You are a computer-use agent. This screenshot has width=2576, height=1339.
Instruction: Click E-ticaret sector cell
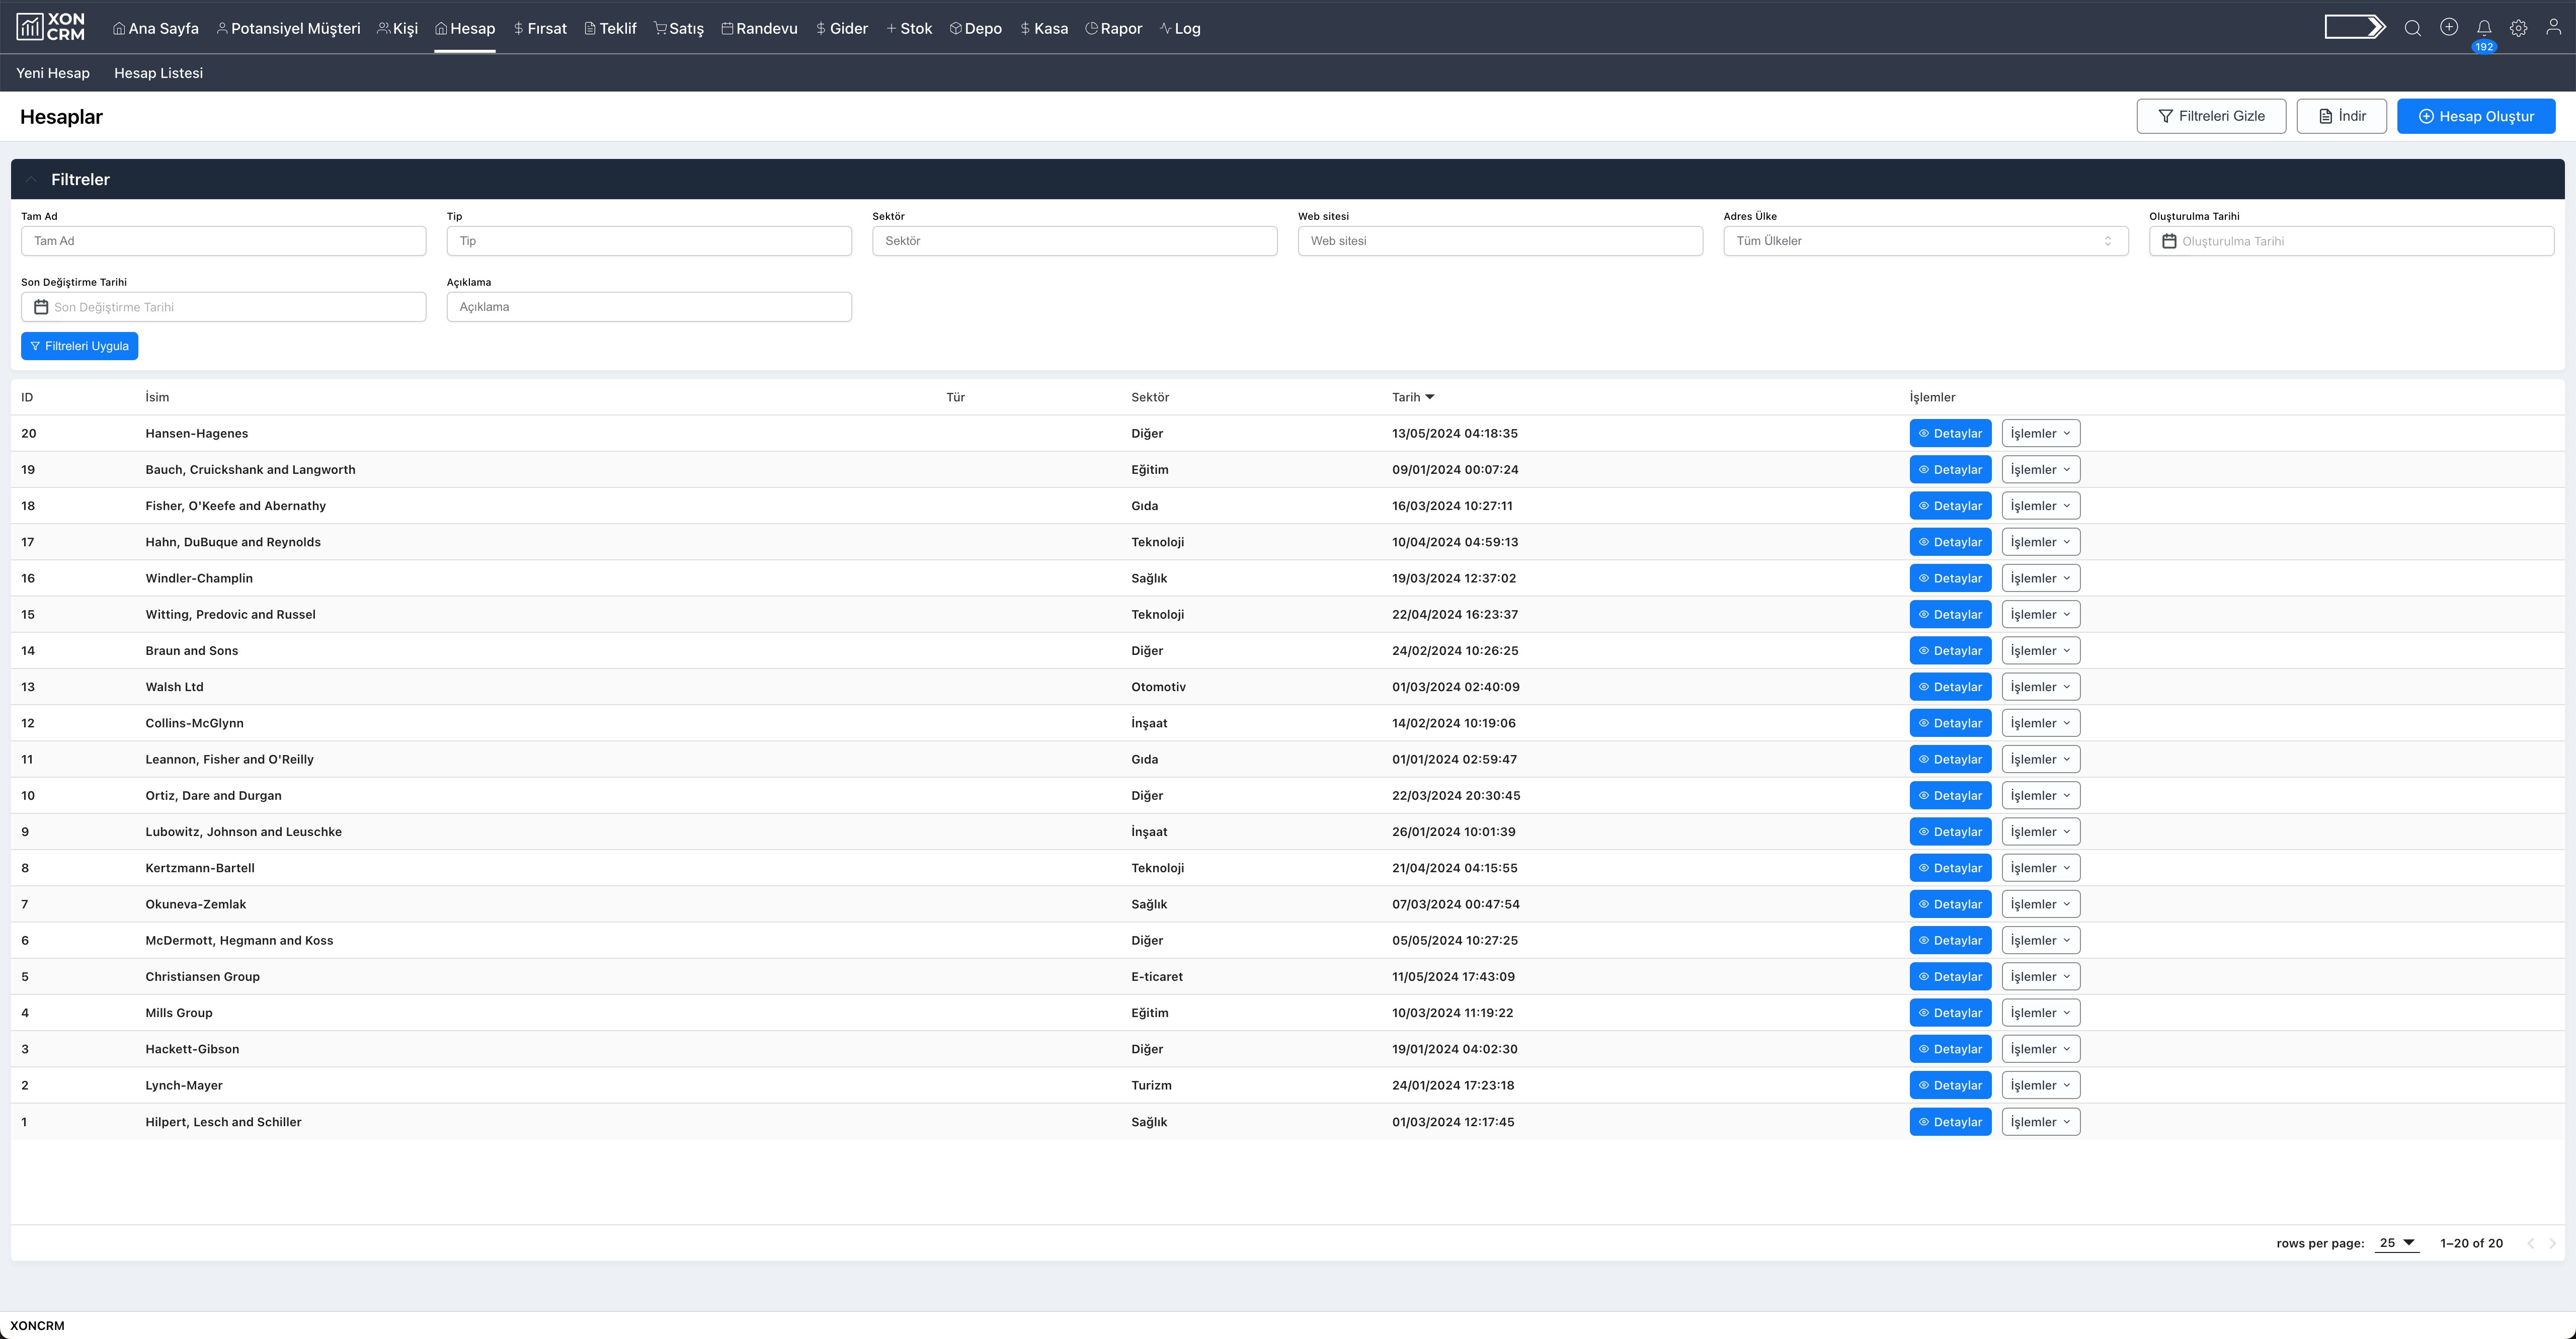coord(1157,977)
